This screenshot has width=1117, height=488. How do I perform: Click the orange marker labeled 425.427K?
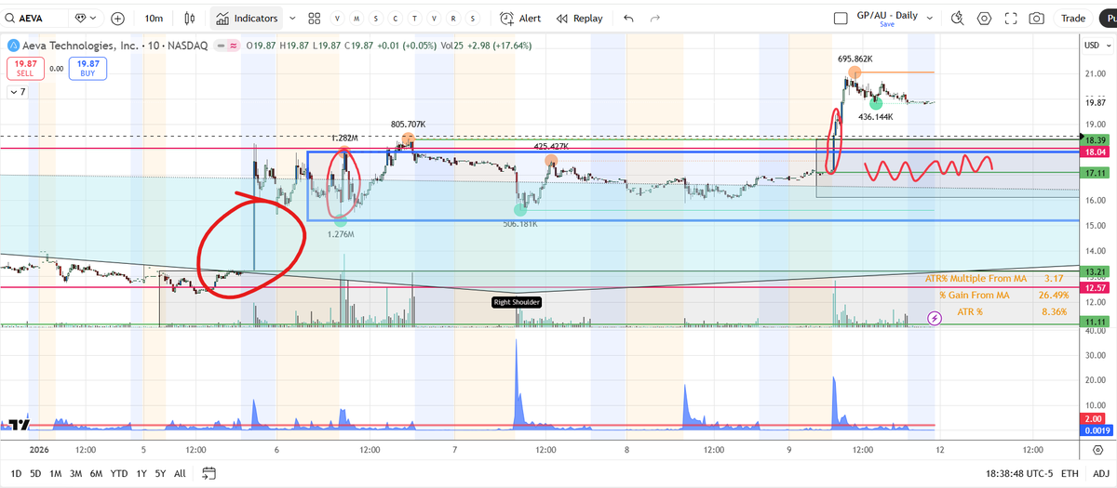(551, 161)
